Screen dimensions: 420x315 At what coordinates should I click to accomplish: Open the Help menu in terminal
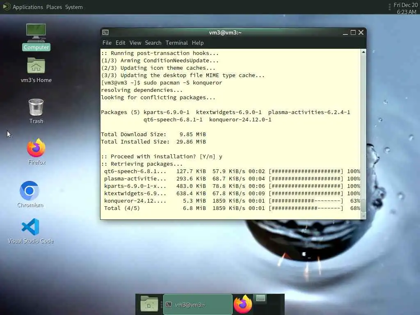click(198, 43)
